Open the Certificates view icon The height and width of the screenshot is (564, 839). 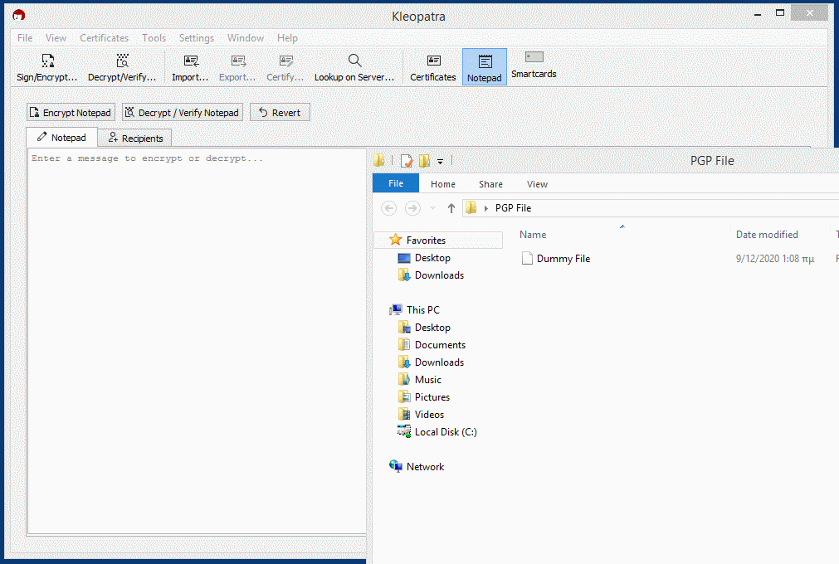tap(432, 65)
